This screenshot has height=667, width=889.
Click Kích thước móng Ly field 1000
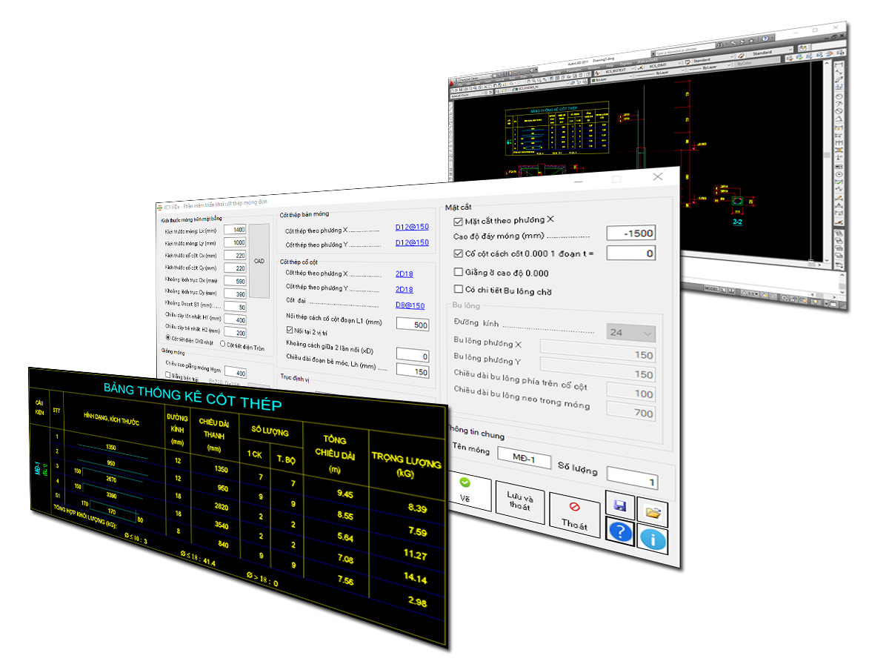pyautogui.click(x=235, y=242)
